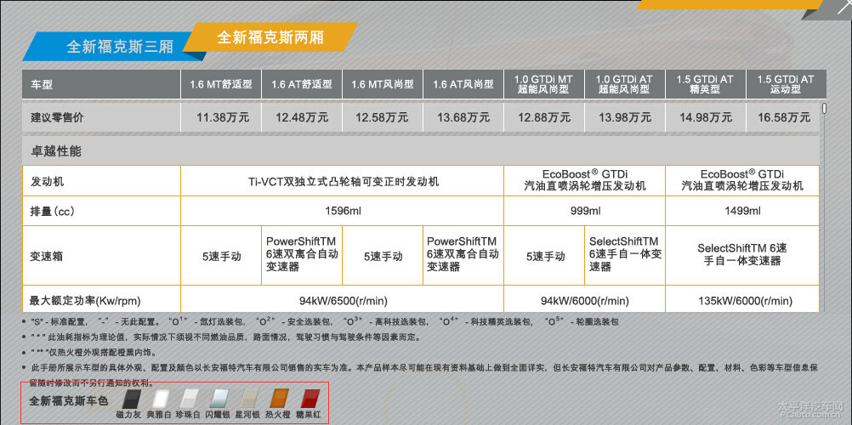Click the 12.58万元 price cell

383,116
